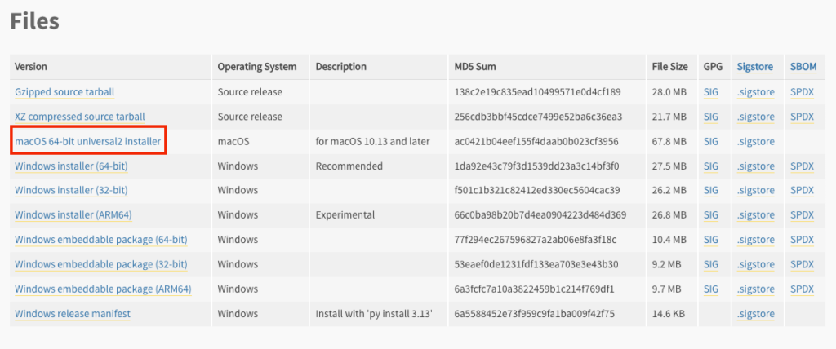Click SIG link for macOS installer row
836x349 pixels.
pos(711,142)
